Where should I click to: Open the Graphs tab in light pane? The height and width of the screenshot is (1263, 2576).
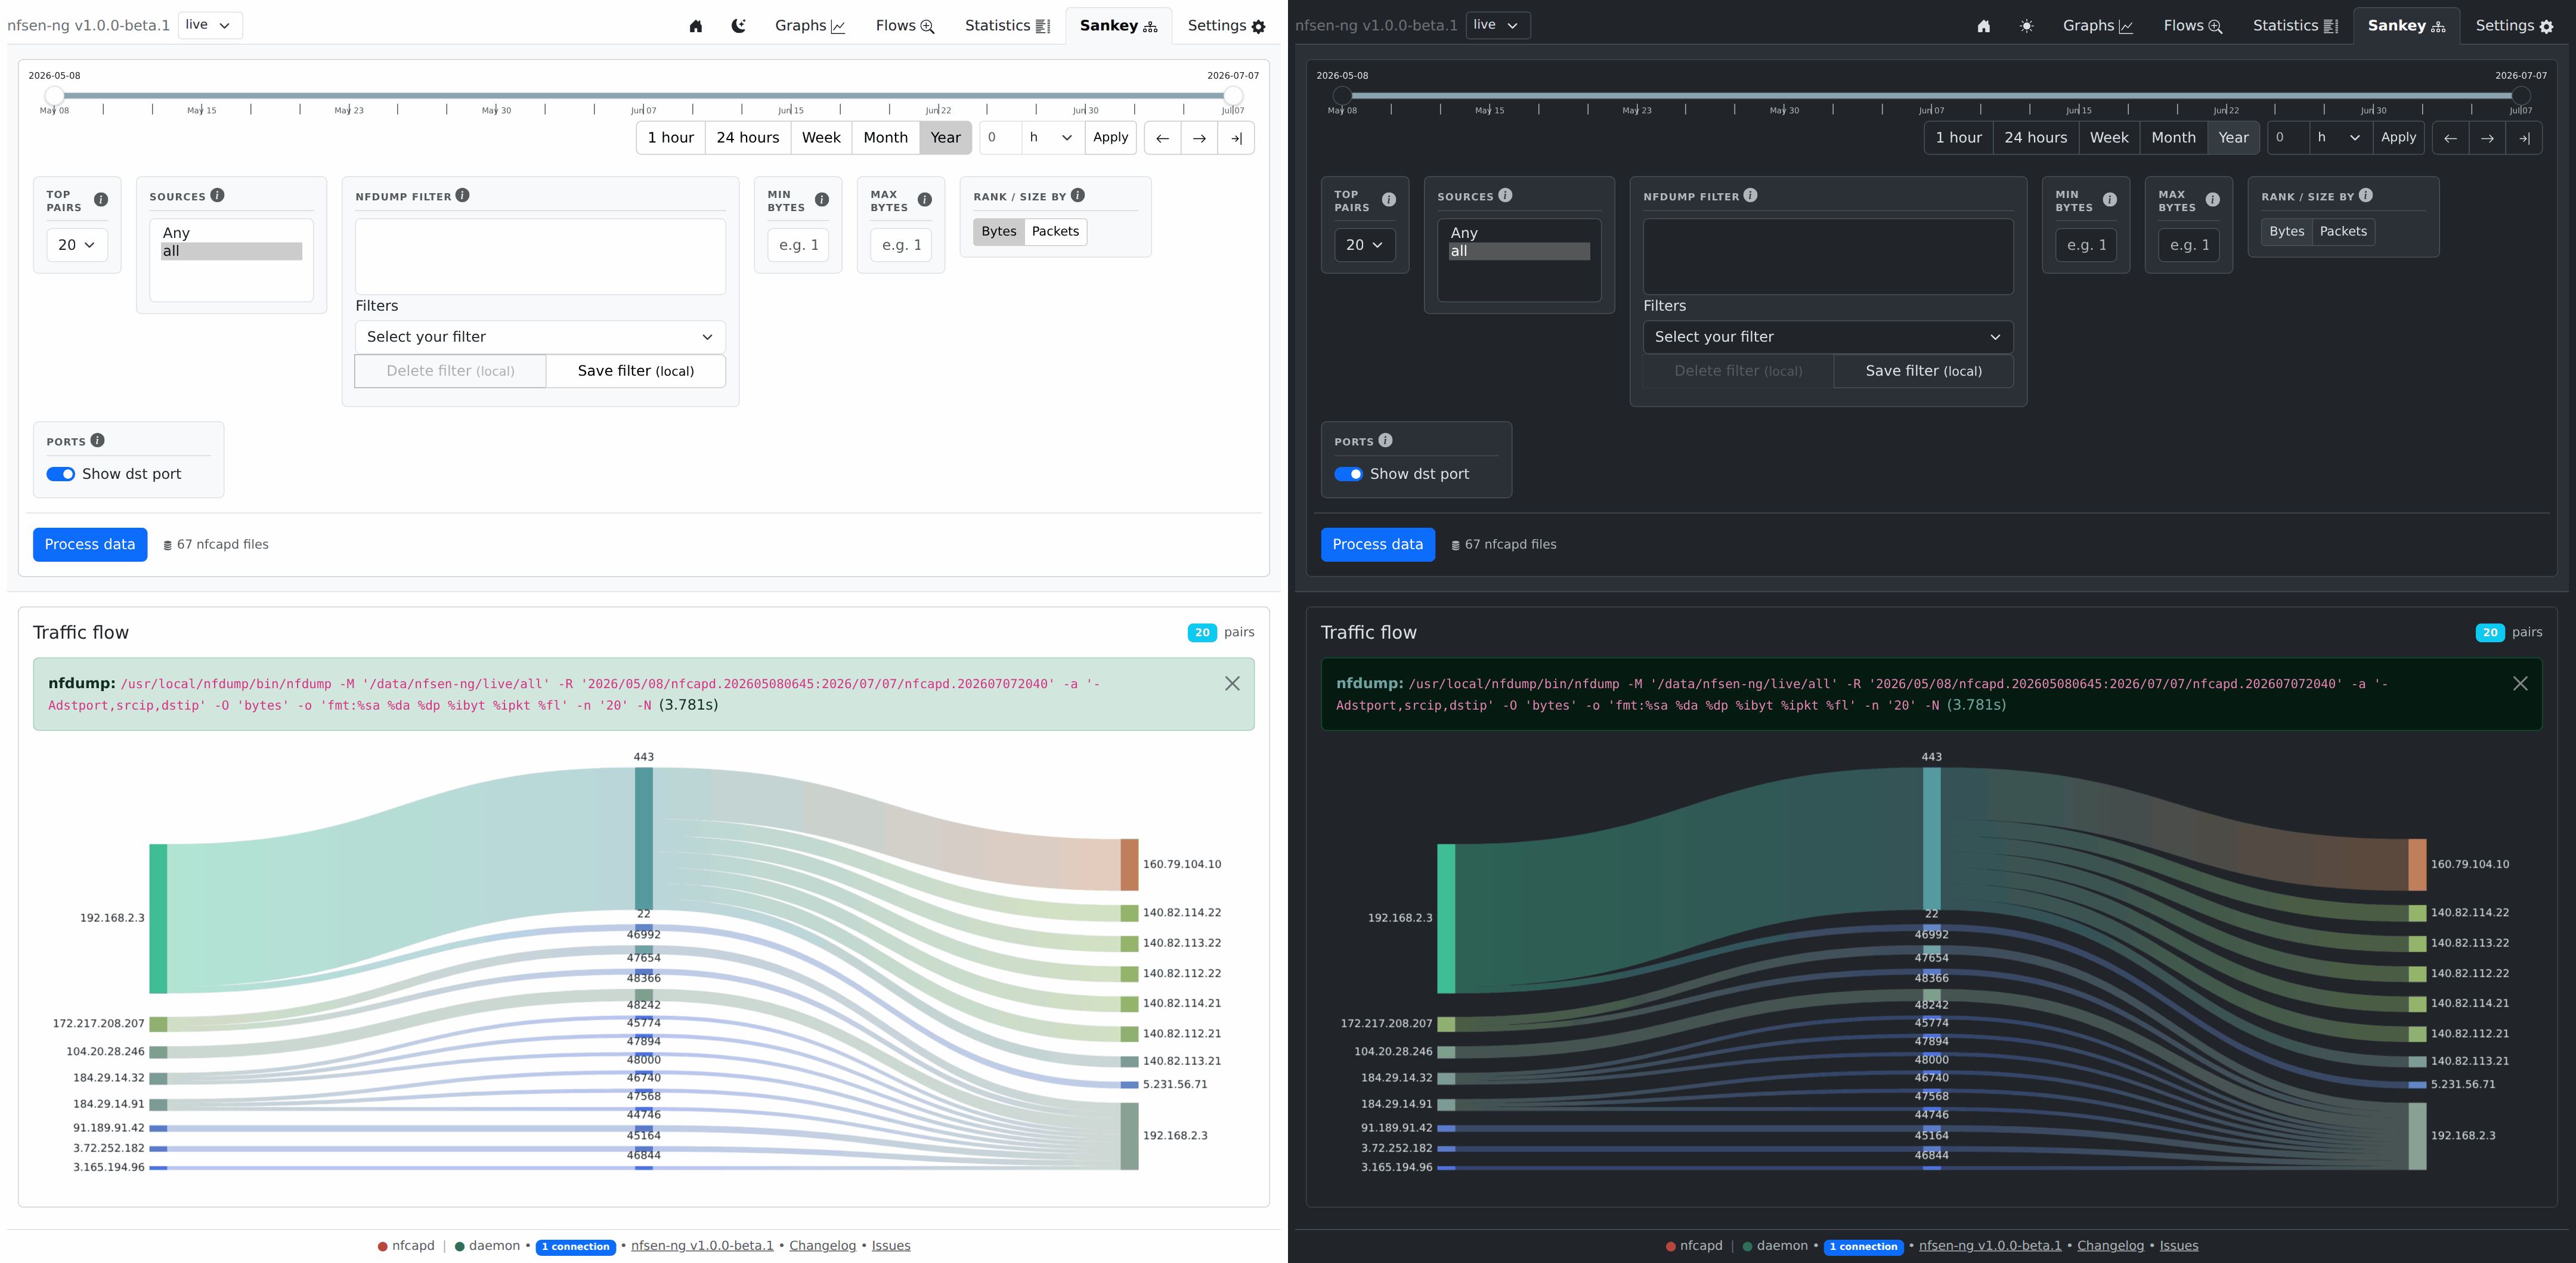coord(810,26)
